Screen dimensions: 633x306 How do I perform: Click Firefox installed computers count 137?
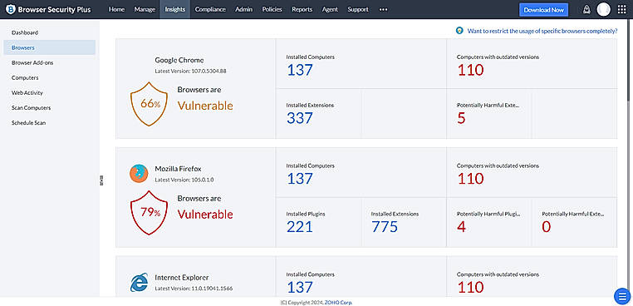coord(300,178)
